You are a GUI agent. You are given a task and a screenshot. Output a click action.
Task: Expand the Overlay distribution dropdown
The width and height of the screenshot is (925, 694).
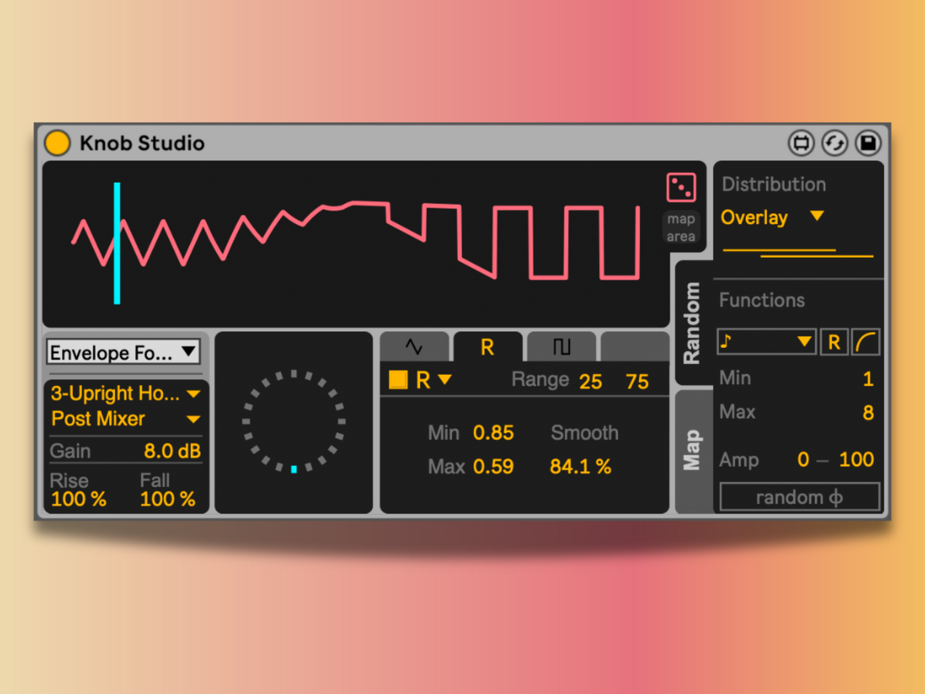(773, 218)
